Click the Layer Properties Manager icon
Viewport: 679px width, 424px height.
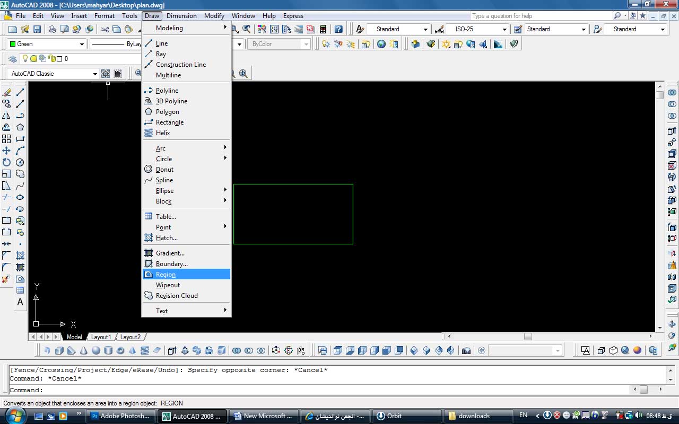click(x=12, y=59)
